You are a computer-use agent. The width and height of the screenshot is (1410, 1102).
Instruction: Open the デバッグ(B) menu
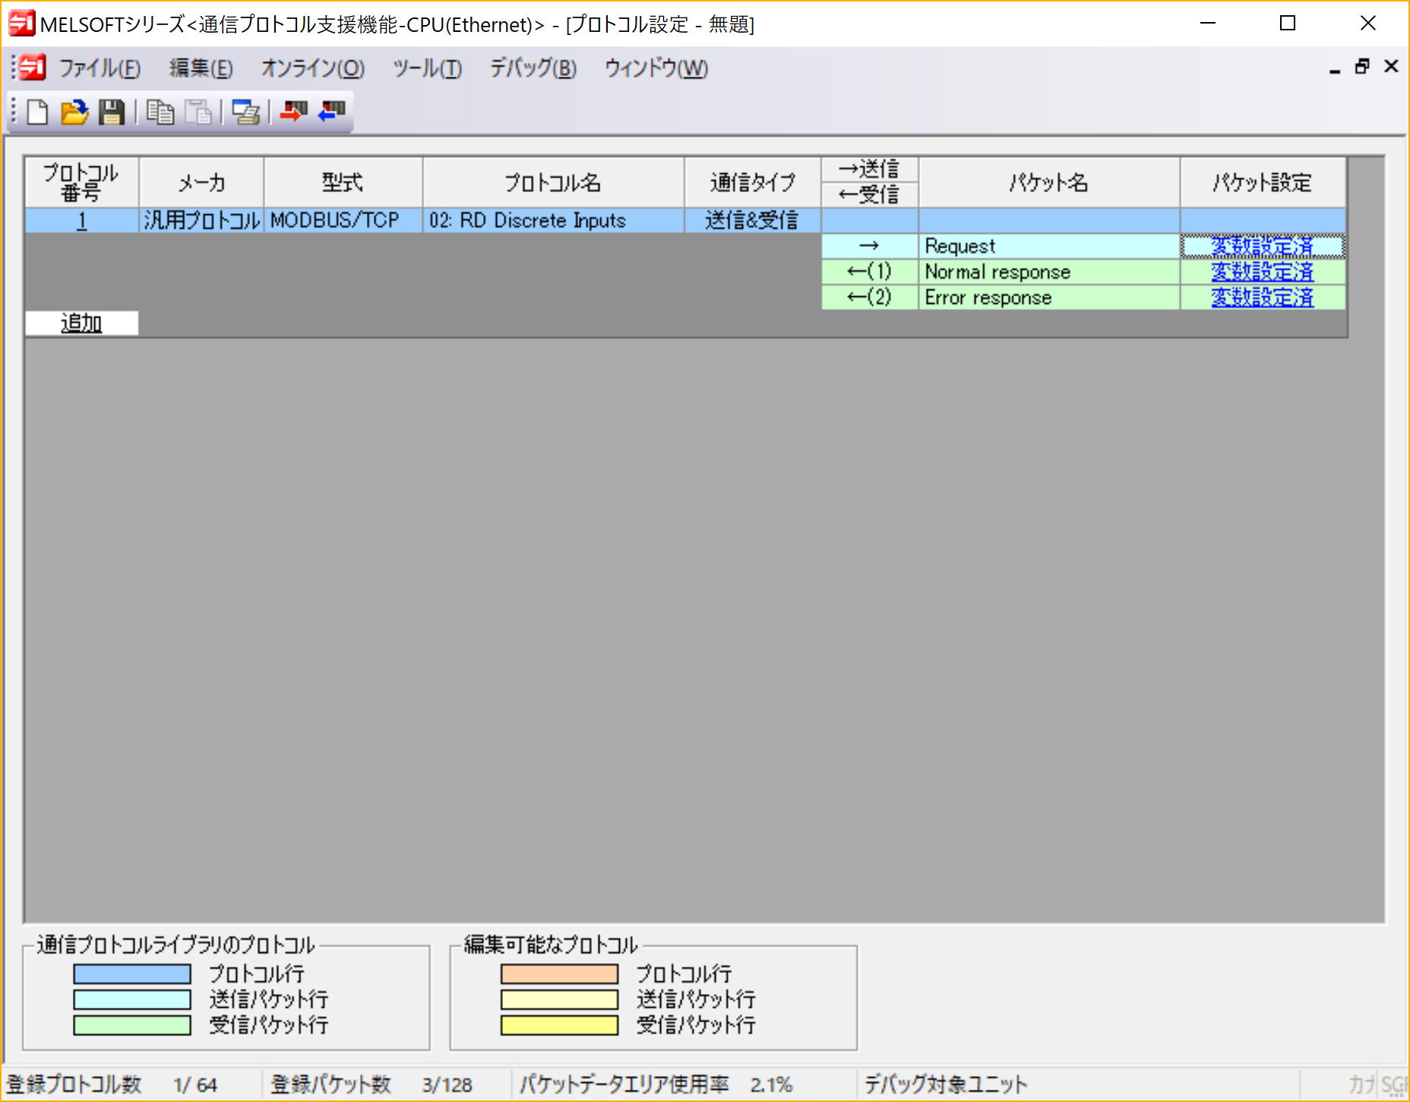(x=533, y=68)
